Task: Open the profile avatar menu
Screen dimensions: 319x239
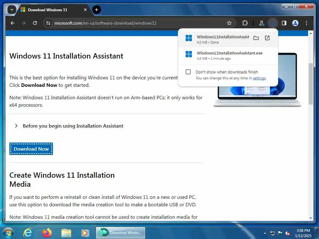Action: (295, 23)
